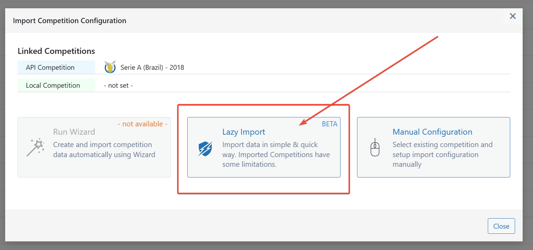Click the magic wand Run Wizard icon
Viewport: 533px width, 250px height.
tap(36, 147)
